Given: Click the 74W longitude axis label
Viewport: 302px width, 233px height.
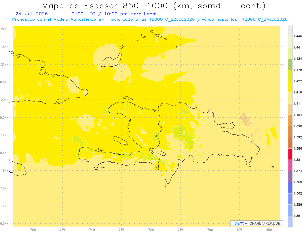Looking at the screenshot, I should click(92, 229).
